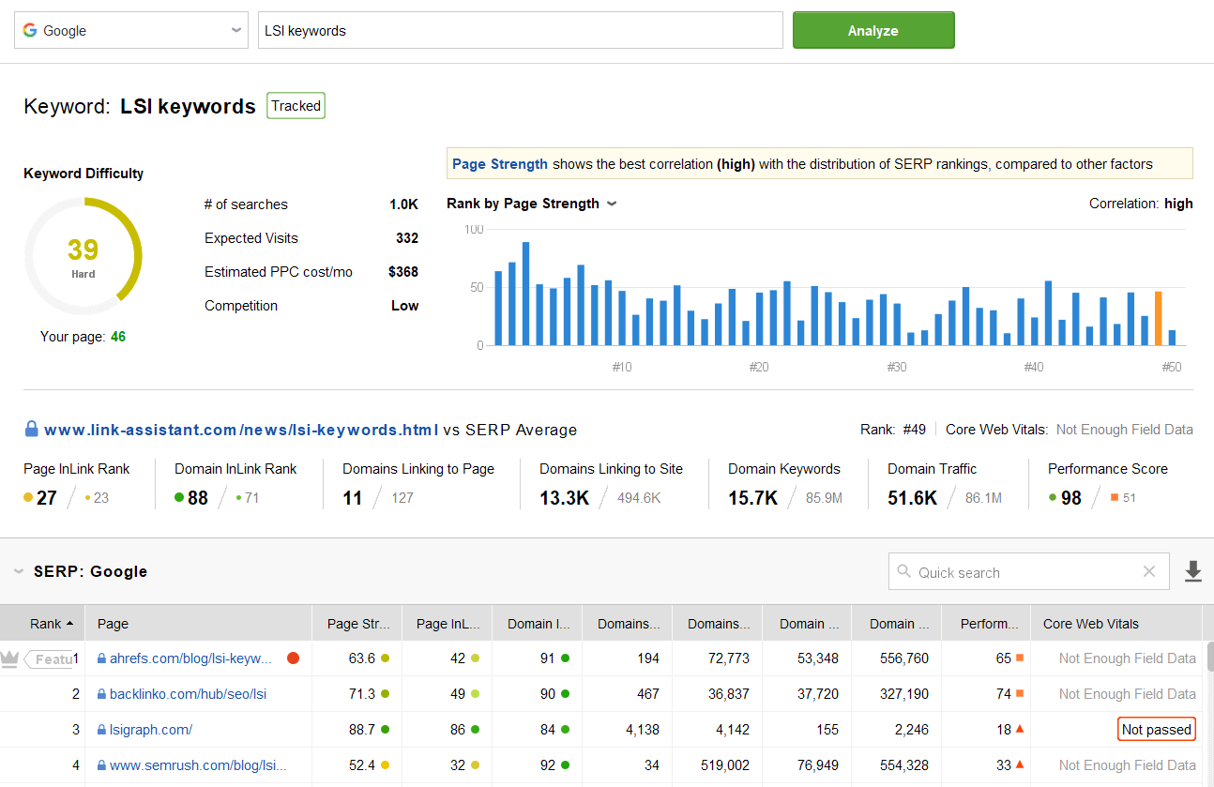This screenshot has height=787, width=1214.
Task: Sort by the Page InLink column header
Action: (447, 623)
